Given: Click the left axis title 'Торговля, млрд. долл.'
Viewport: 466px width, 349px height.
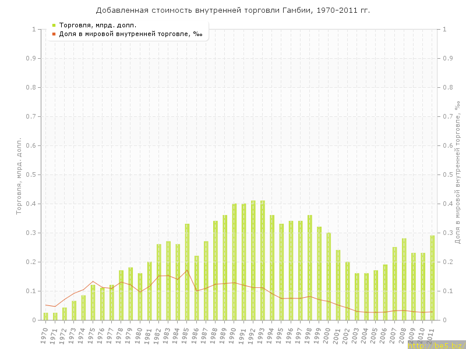Looking at the screenshot, I should pos(19,176).
